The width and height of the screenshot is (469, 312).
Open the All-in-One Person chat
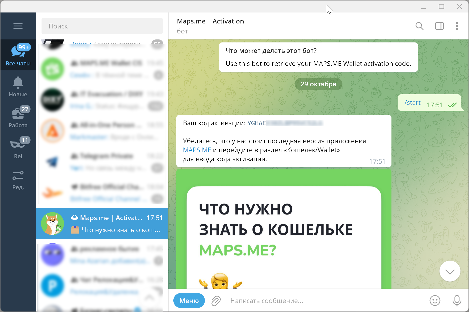tap(102, 131)
